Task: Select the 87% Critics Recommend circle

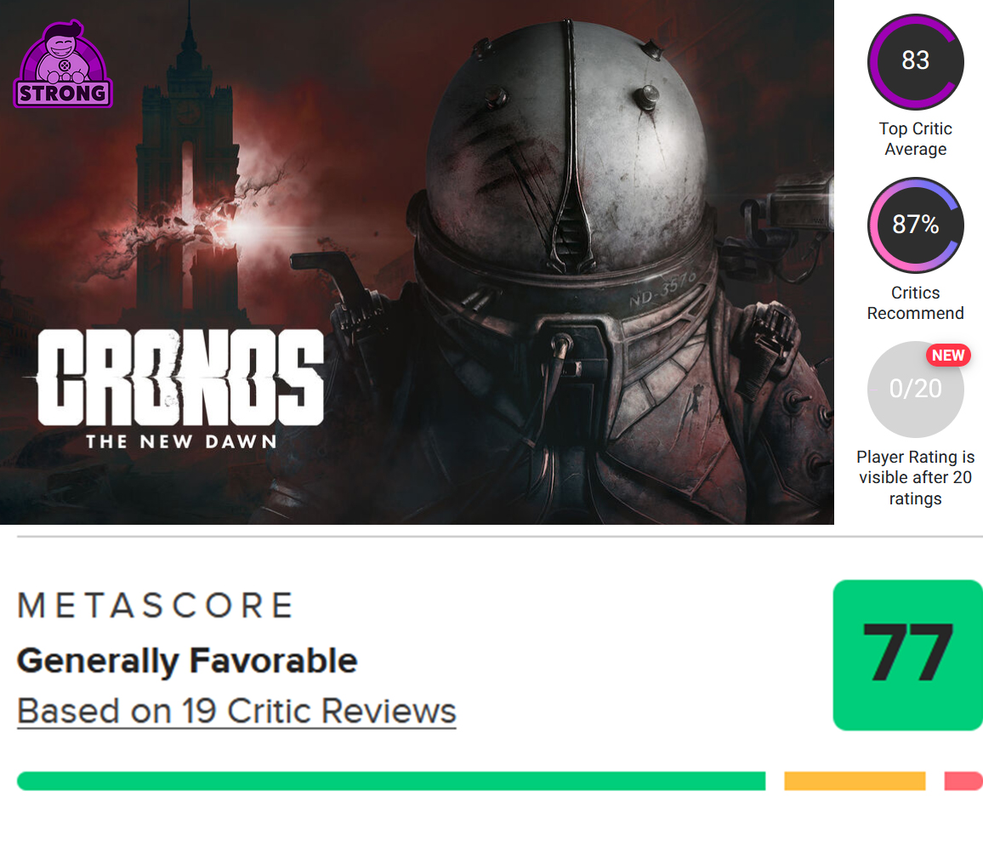Action: coord(915,225)
